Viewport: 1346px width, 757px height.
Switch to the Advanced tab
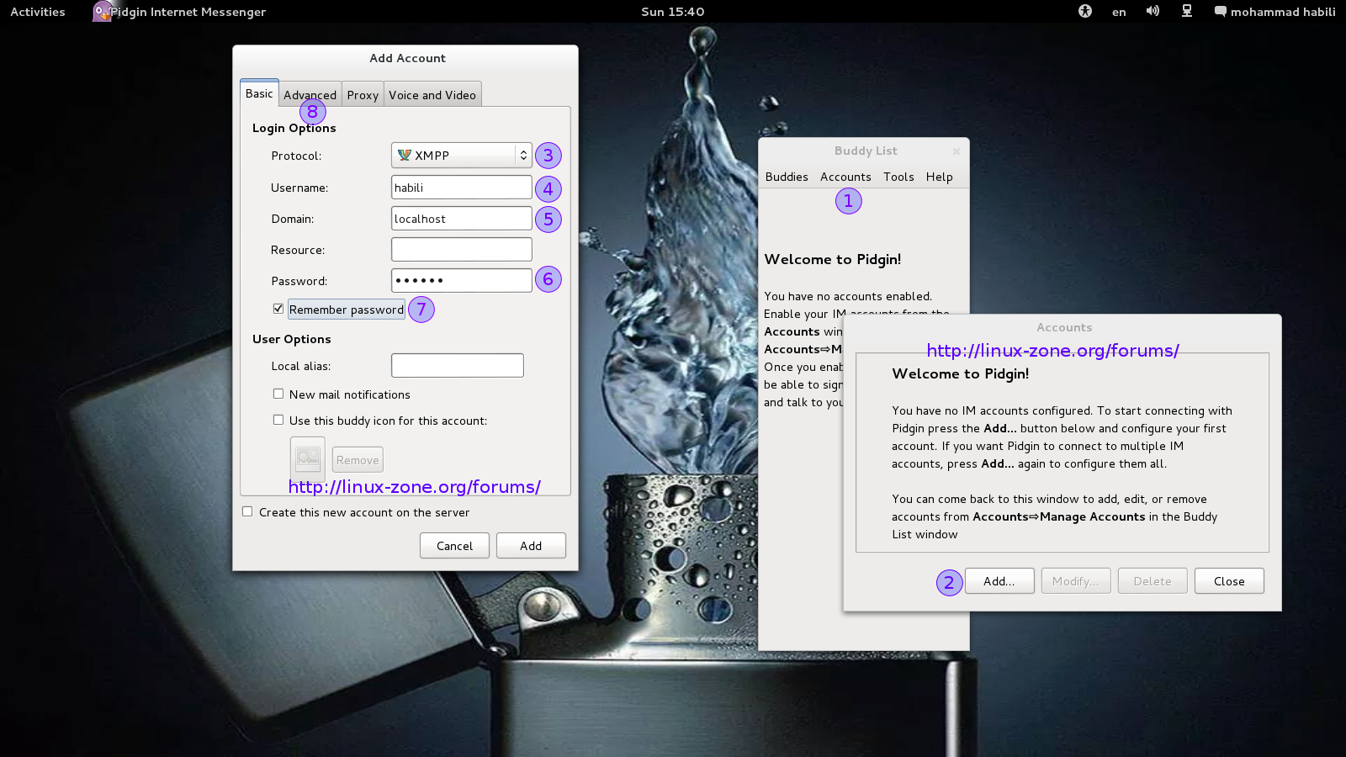(x=310, y=95)
